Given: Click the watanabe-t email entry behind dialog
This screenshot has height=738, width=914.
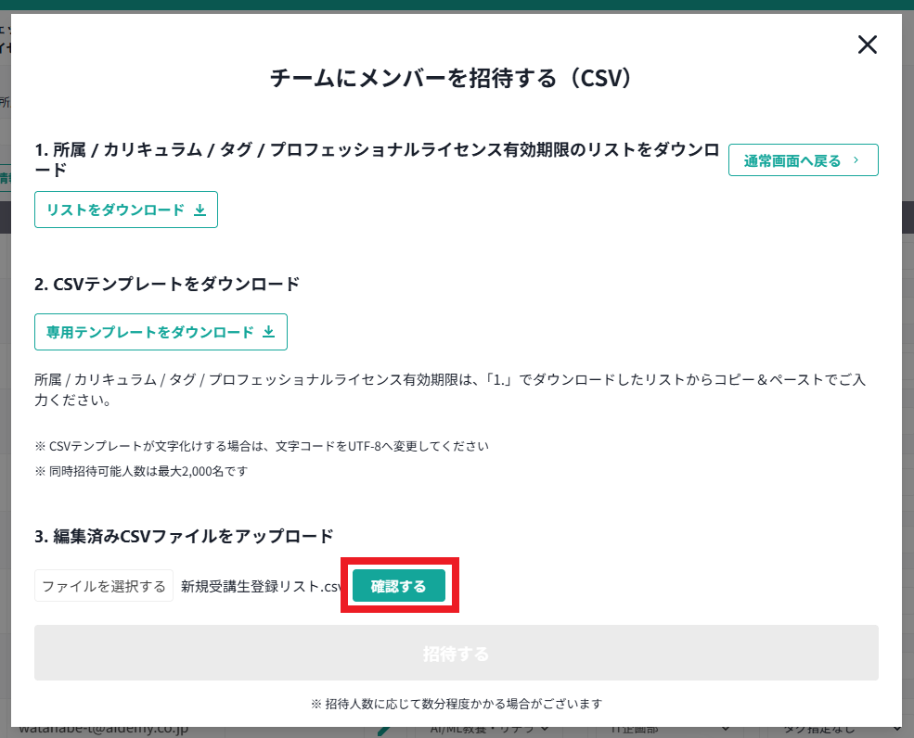Looking at the screenshot, I should click(102, 731).
